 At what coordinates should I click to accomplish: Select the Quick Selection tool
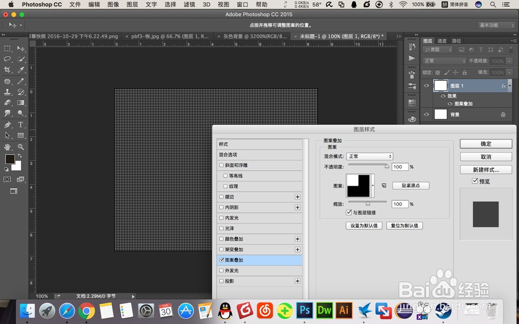pyautogui.click(x=21, y=59)
